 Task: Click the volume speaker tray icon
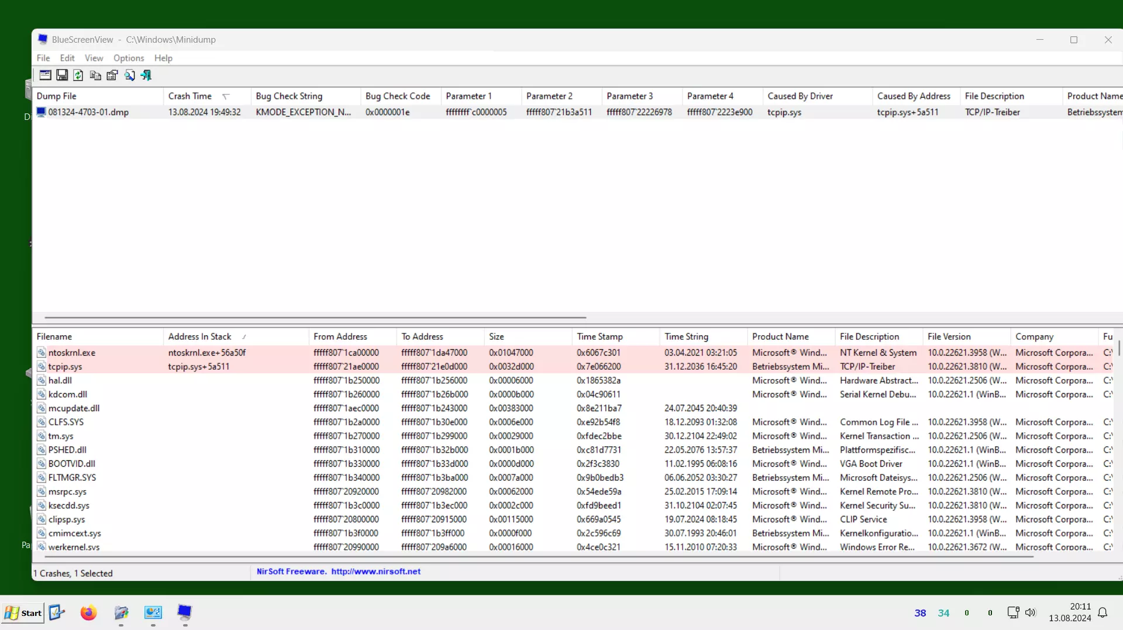point(1031,612)
